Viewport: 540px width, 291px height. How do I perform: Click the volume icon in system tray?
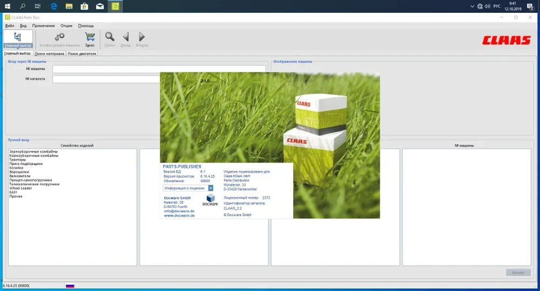click(x=487, y=6)
